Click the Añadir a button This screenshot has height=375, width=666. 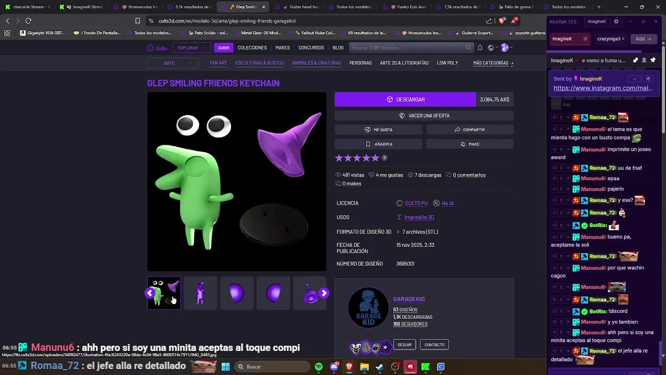click(378, 144)
